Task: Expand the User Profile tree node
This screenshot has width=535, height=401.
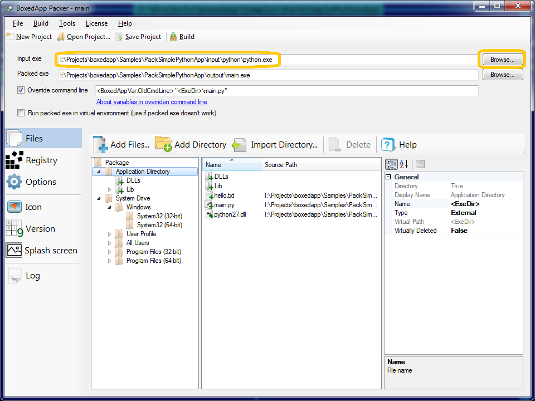Action: 110,234
